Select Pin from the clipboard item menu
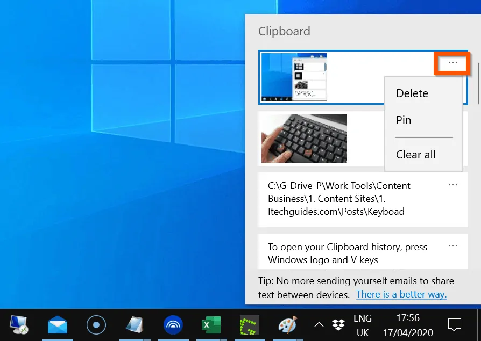The width and height of the screenshot is (481, 341). click(404, 120)
